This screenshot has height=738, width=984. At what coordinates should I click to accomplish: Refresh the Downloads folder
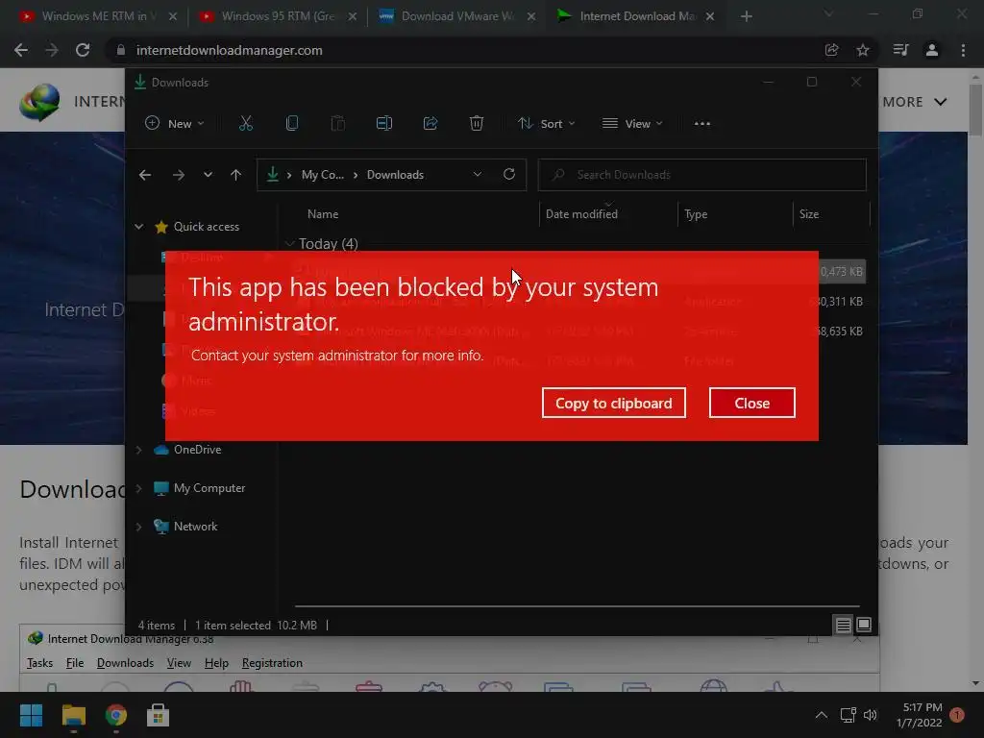pos(509,175)
